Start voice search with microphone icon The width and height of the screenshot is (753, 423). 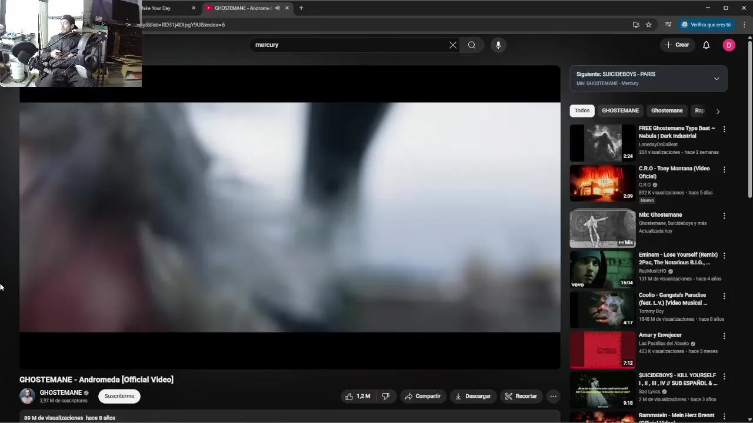pyautogui.click(x=498, y=45)
